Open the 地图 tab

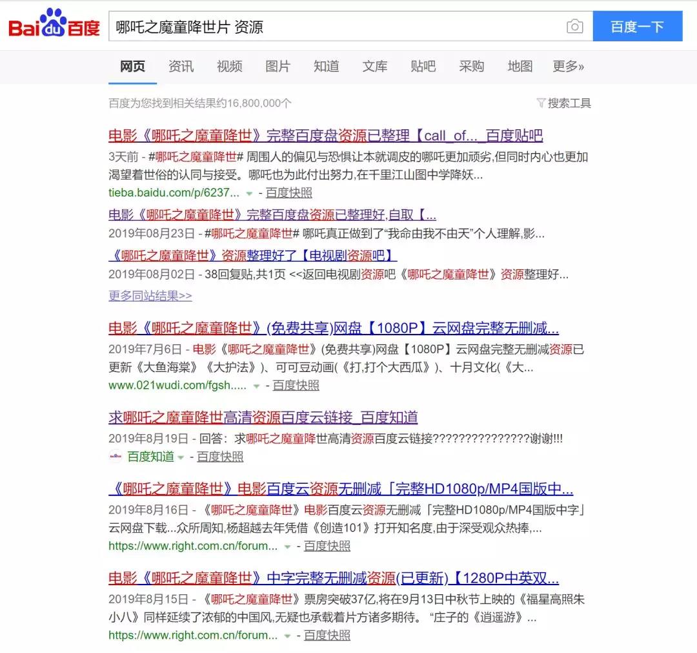[520, 67]
